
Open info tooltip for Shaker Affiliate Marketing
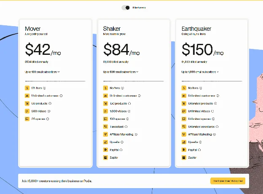click(x=136, y=134)
